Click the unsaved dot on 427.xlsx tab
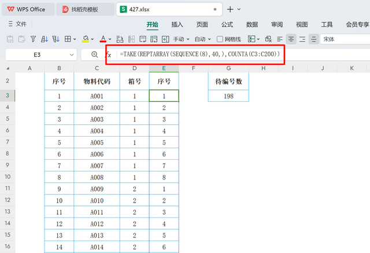The image size is (370, 253). tap(215, 9)
